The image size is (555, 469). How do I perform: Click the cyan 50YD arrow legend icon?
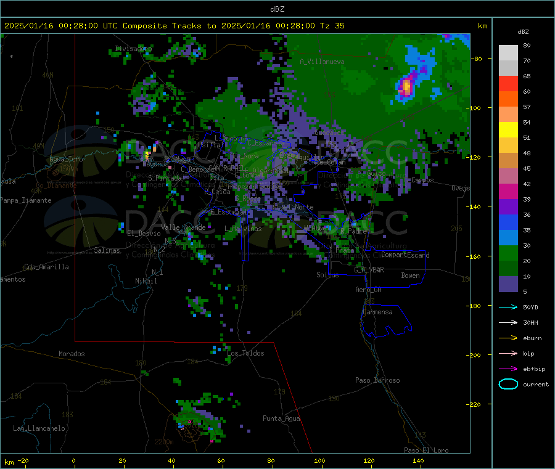pos(508,307)
